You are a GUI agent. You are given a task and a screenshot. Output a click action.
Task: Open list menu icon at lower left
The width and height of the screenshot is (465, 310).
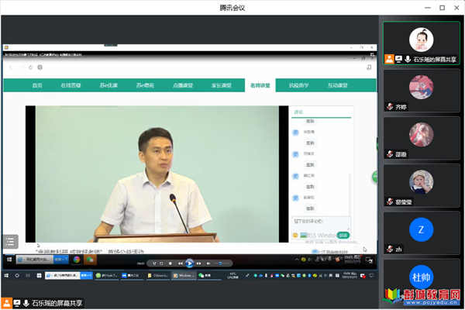click(x=10, y=242)
